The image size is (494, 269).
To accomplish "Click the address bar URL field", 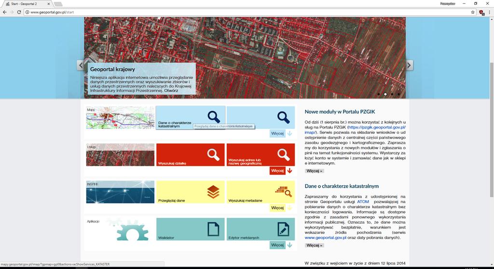I will tap(249, 12).
